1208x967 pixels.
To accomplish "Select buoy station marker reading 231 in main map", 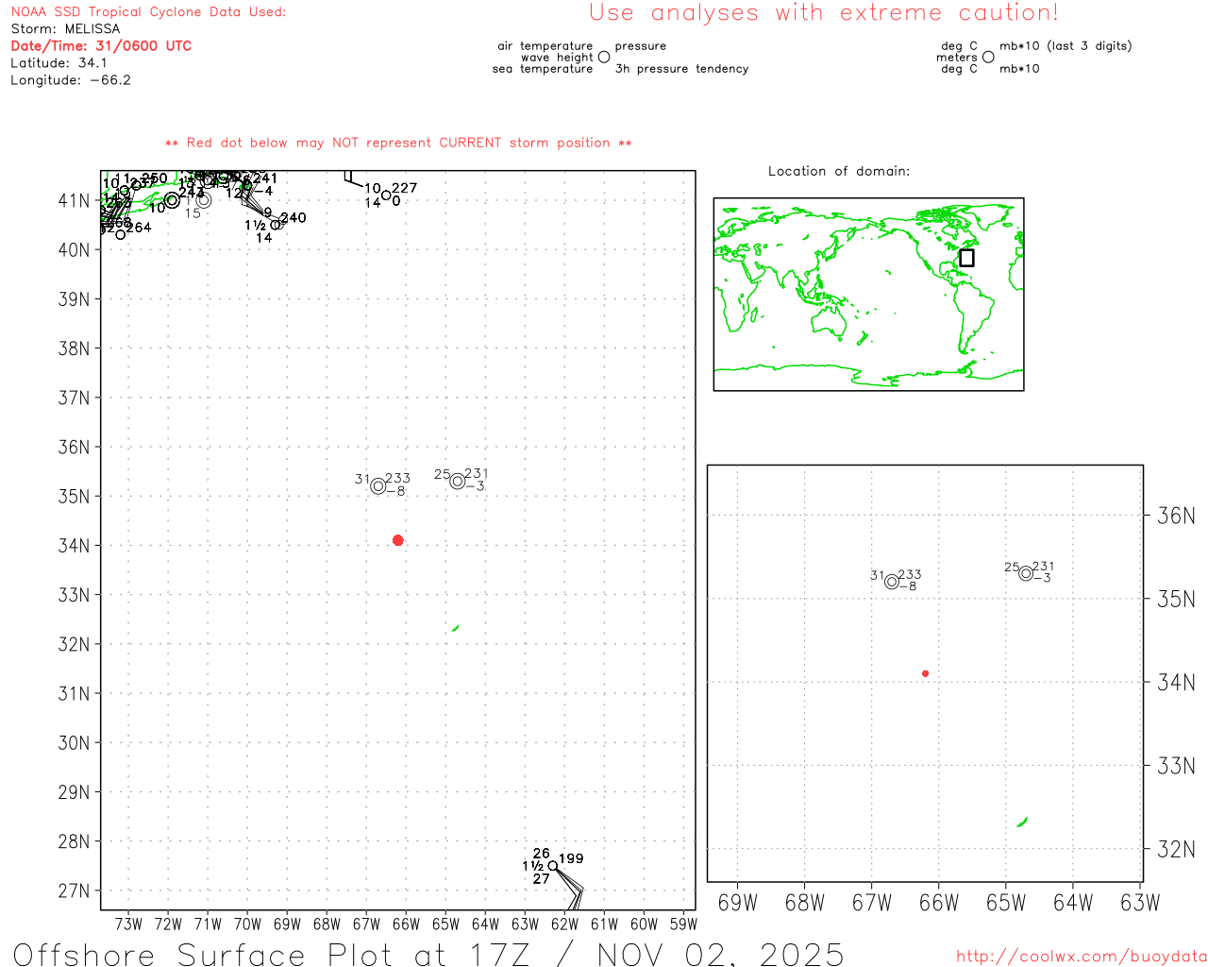I will (458, 482).
